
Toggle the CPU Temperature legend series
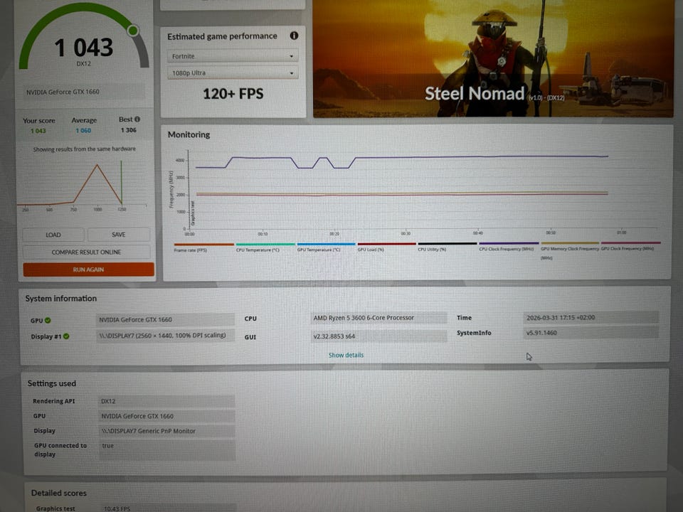pos(265,247)
